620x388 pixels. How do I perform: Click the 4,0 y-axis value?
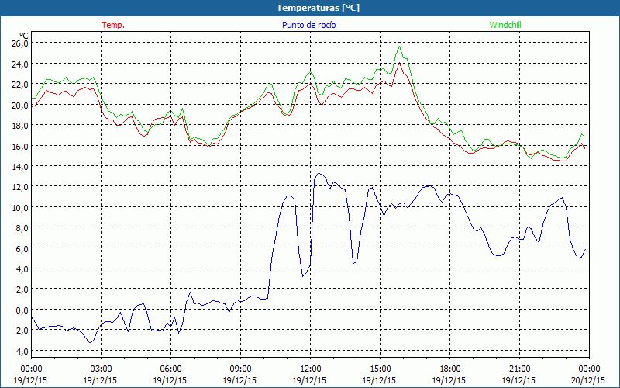(x=22, y=269)
